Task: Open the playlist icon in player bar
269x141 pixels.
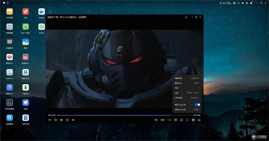Action: 199,120
